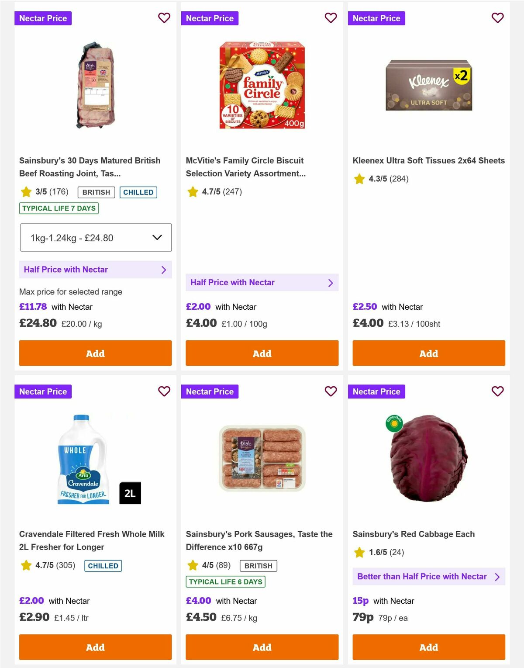Add the Kleenex tissues to the basket
The height and width of the screenshot is (668, 524).
(428, 353)
